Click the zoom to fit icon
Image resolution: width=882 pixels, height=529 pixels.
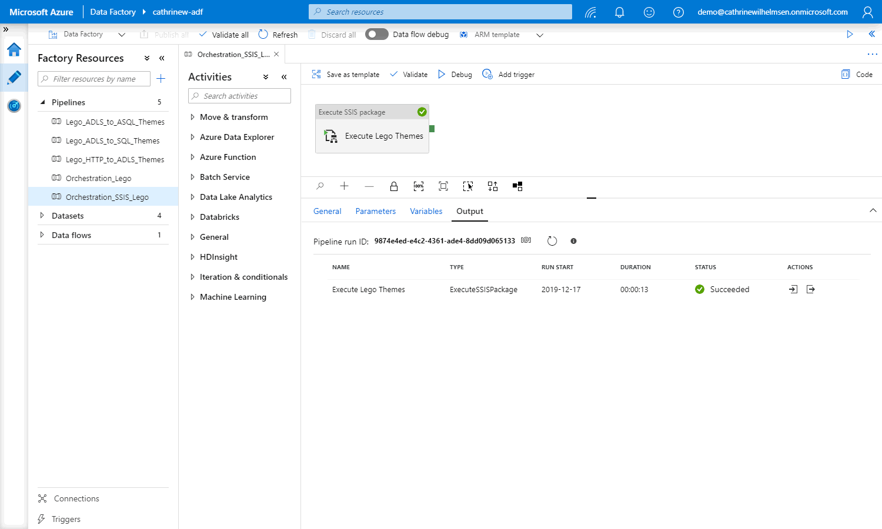pyautogui.click(x=443, y=186)
